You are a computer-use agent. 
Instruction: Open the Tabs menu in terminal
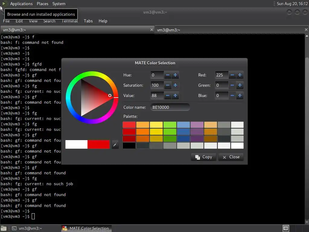[88, 21]
